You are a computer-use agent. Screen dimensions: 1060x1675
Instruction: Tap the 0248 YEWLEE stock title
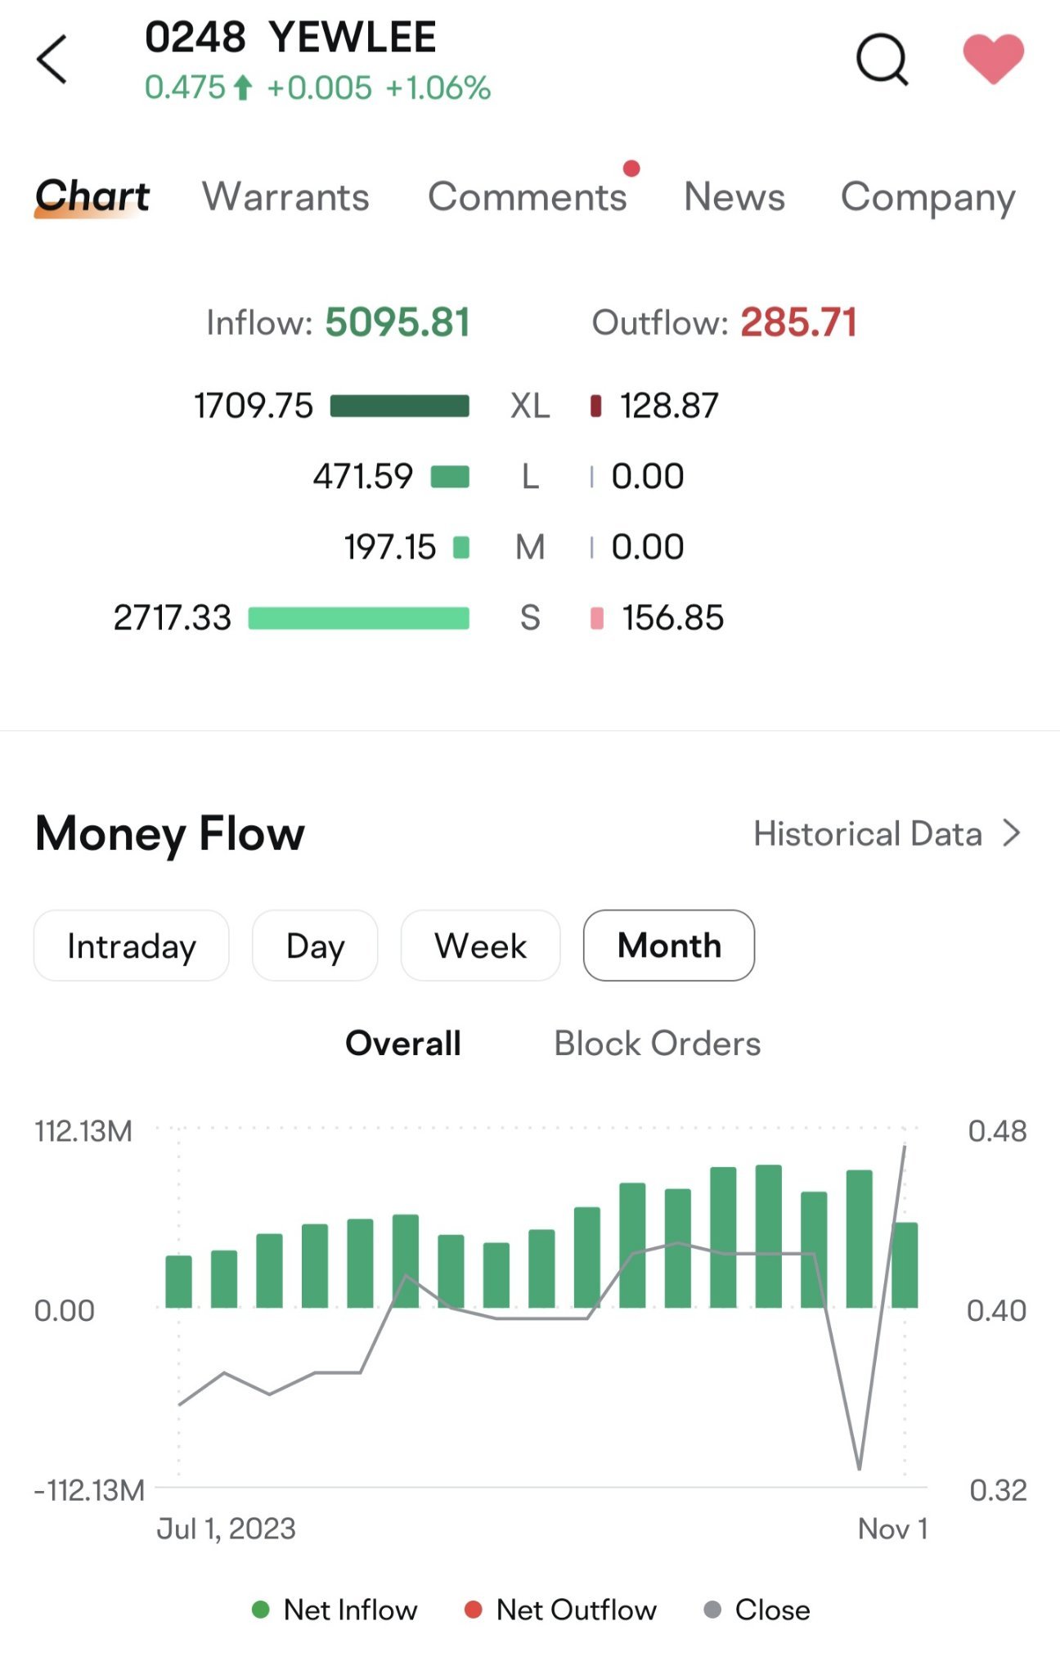[x=290, y=38]
